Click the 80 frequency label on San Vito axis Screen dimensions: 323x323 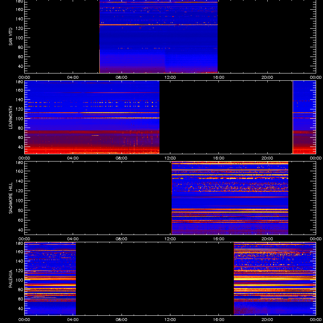click(x=21, y=47)
